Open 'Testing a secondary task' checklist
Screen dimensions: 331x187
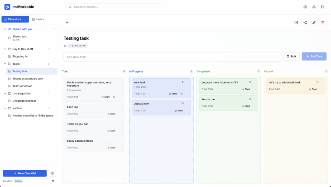click(27, 79)
